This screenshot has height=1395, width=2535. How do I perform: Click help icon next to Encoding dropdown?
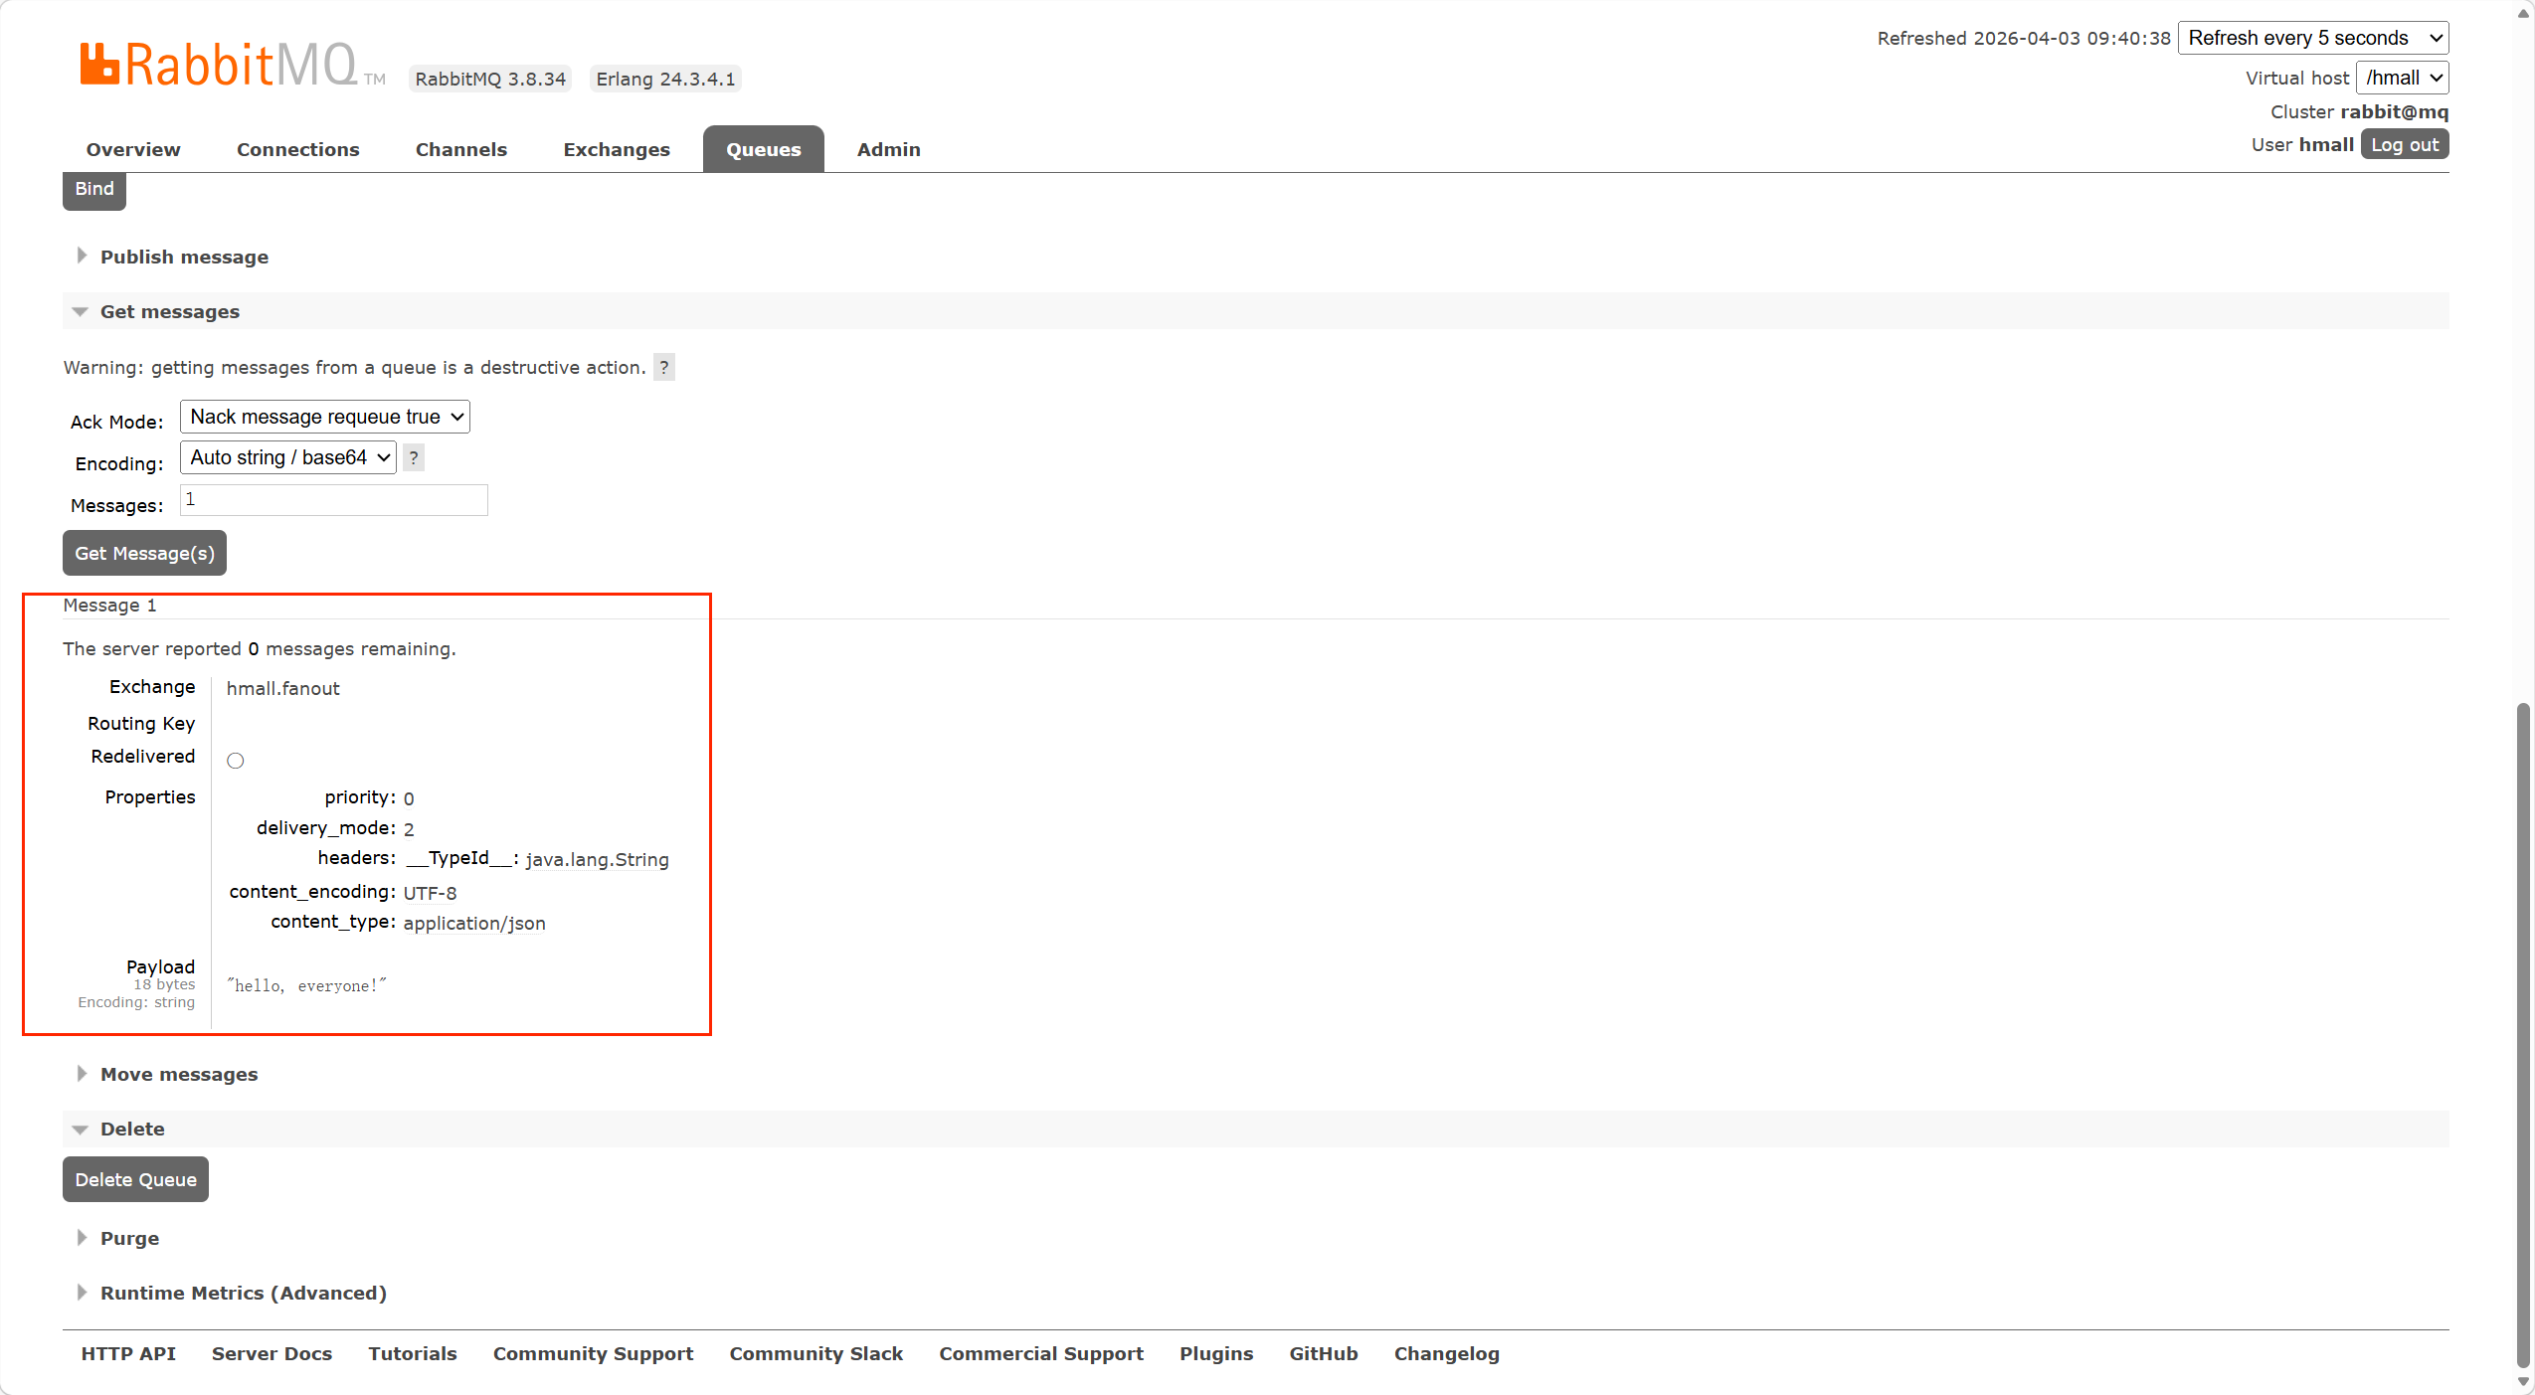tap(414, 458)
